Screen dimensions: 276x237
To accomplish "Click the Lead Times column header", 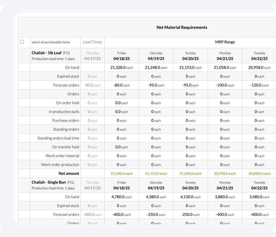I will (x=92, y=42).
